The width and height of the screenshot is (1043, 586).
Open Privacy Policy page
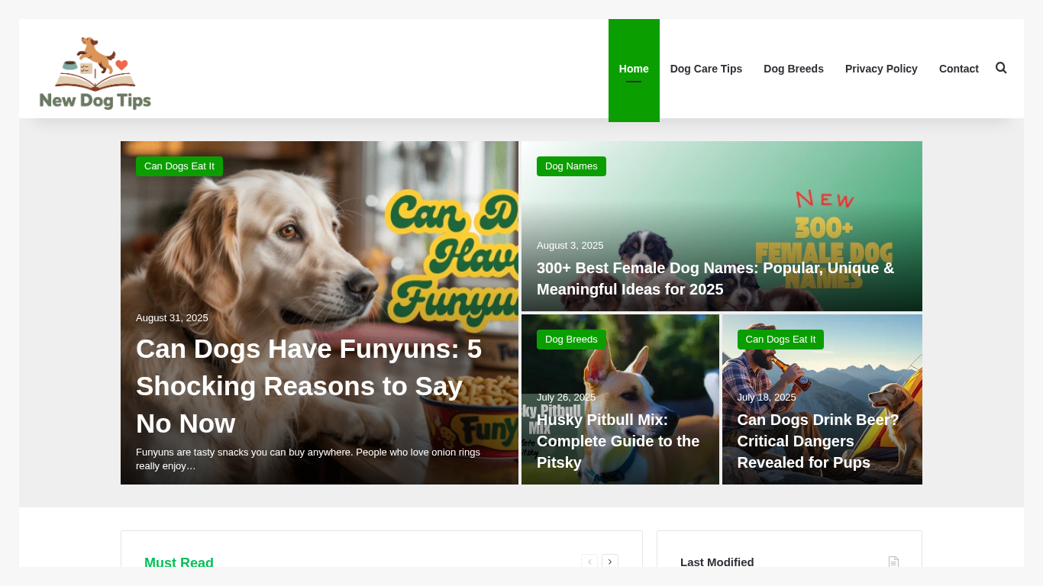click(x=881, y=69)
